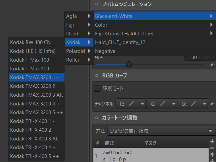
Task: Decrease strength value with minus button
Action: tap(203, 57)
